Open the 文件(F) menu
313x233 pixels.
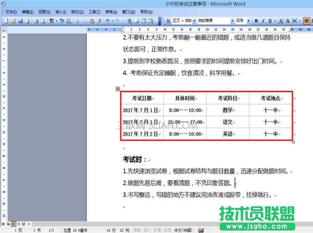(11, 12)
